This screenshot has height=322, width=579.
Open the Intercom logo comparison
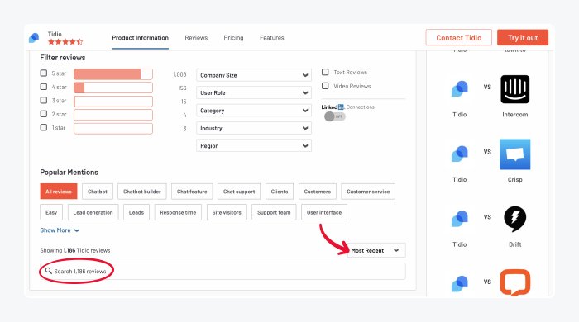tap(514, 89)
